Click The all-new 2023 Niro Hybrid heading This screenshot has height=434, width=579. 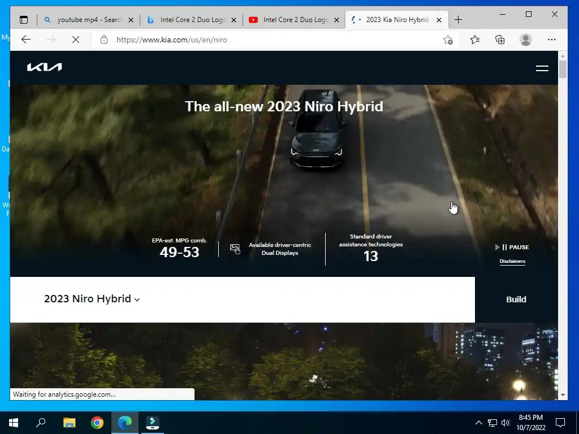[284, 106]
